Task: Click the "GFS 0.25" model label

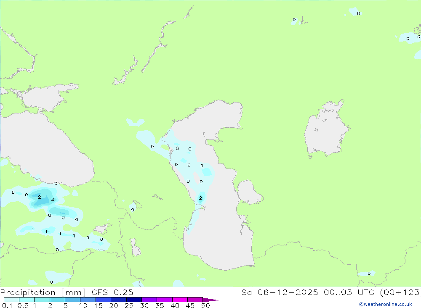Action: (x=112, y=292)
